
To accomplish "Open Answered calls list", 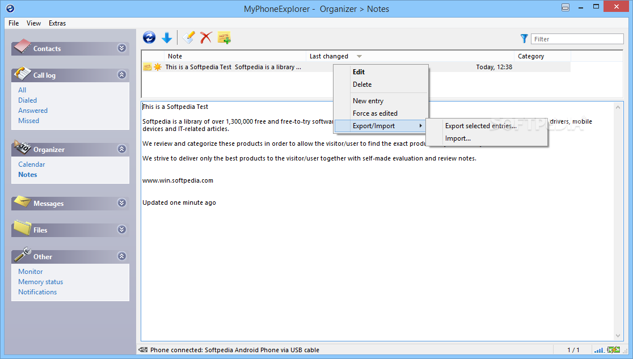I will [33, 110].
